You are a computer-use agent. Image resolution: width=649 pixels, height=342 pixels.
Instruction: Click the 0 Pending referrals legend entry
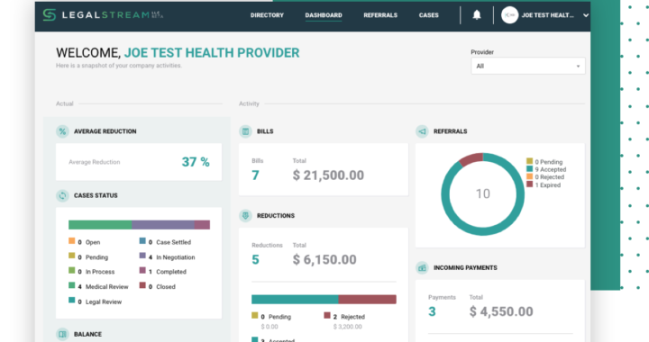pos(544,162)
